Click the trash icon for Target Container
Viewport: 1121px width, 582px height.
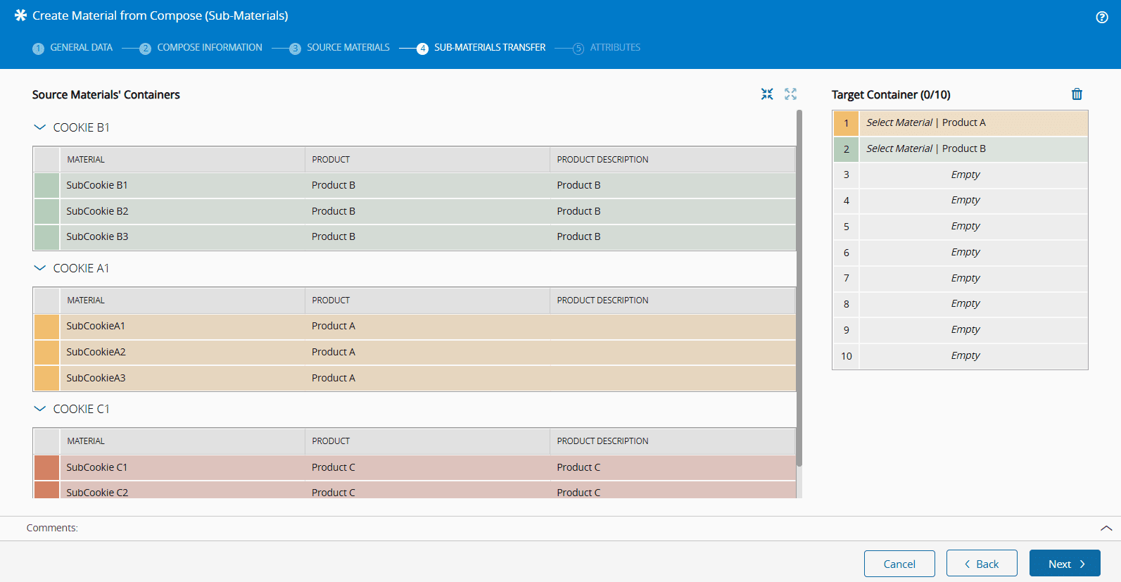(1077, 94)
